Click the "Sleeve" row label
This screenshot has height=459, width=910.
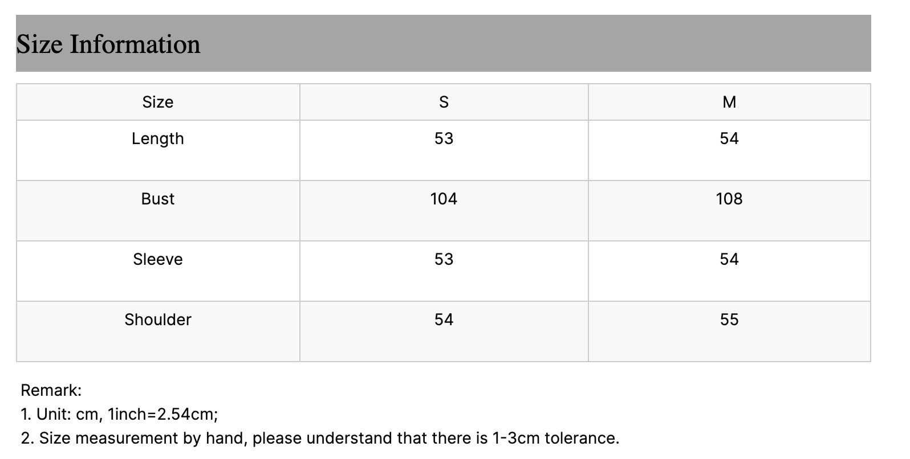[158, 259]
